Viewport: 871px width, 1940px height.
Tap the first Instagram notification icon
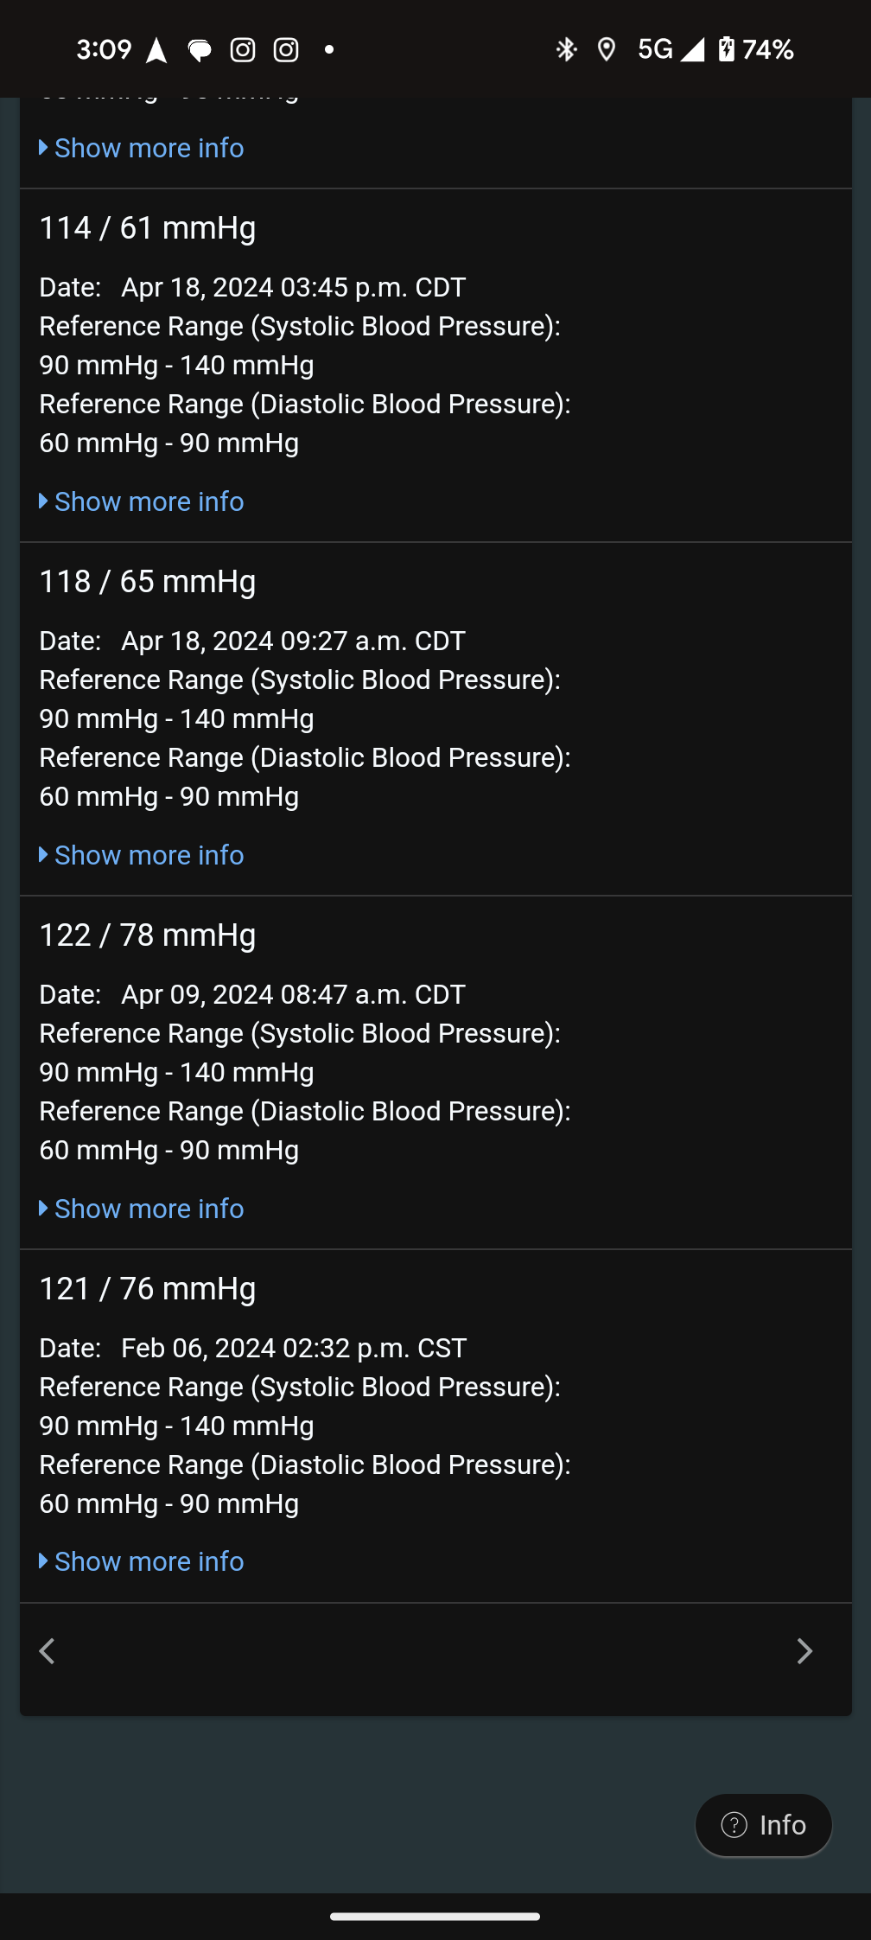[x=243, y=50]
